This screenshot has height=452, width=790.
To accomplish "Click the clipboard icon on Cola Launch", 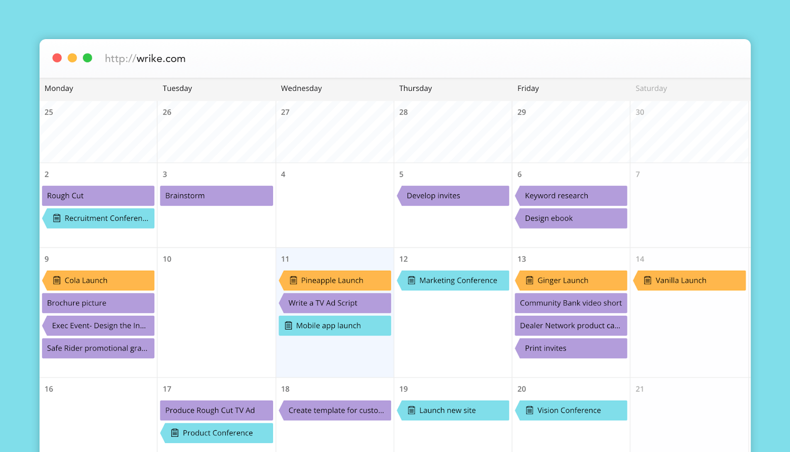I will [56, 280].
